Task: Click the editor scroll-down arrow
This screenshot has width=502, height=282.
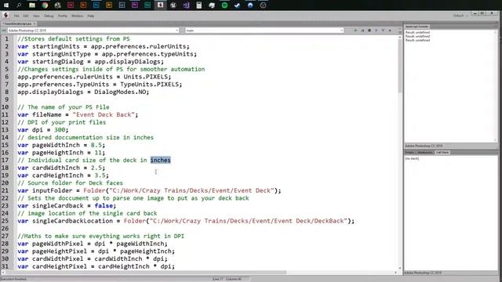Action: tap(399, 268)
